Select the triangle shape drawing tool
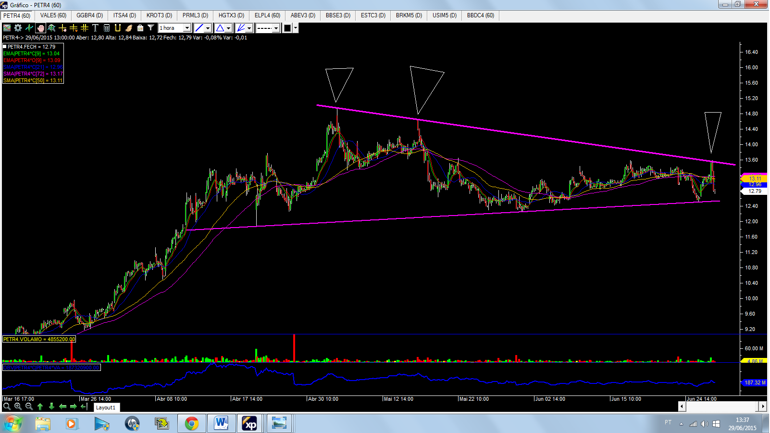 coord(220,28)
